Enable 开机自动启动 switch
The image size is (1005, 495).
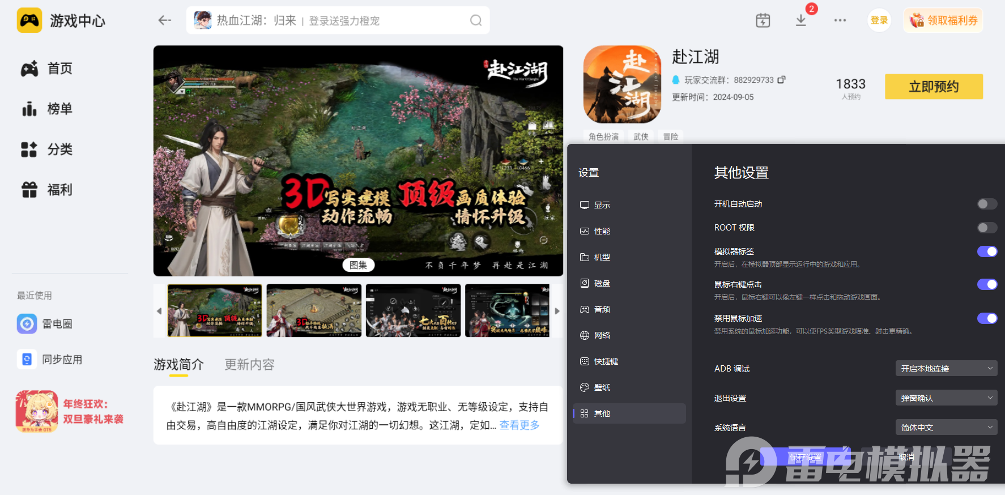tap(987, 204)
